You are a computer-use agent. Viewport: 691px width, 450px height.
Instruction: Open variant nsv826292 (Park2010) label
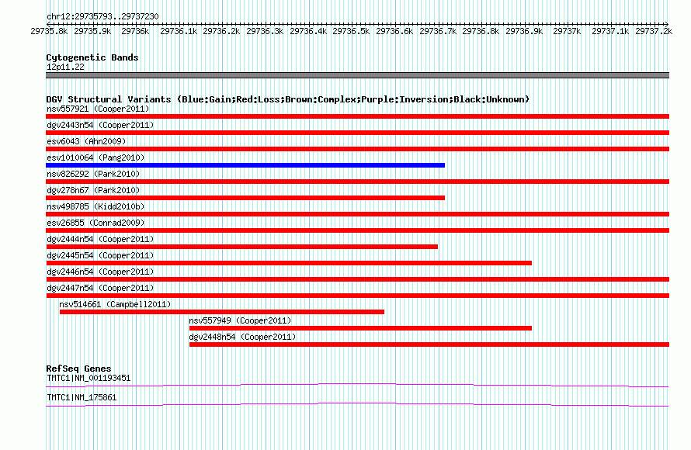(93, 174)
